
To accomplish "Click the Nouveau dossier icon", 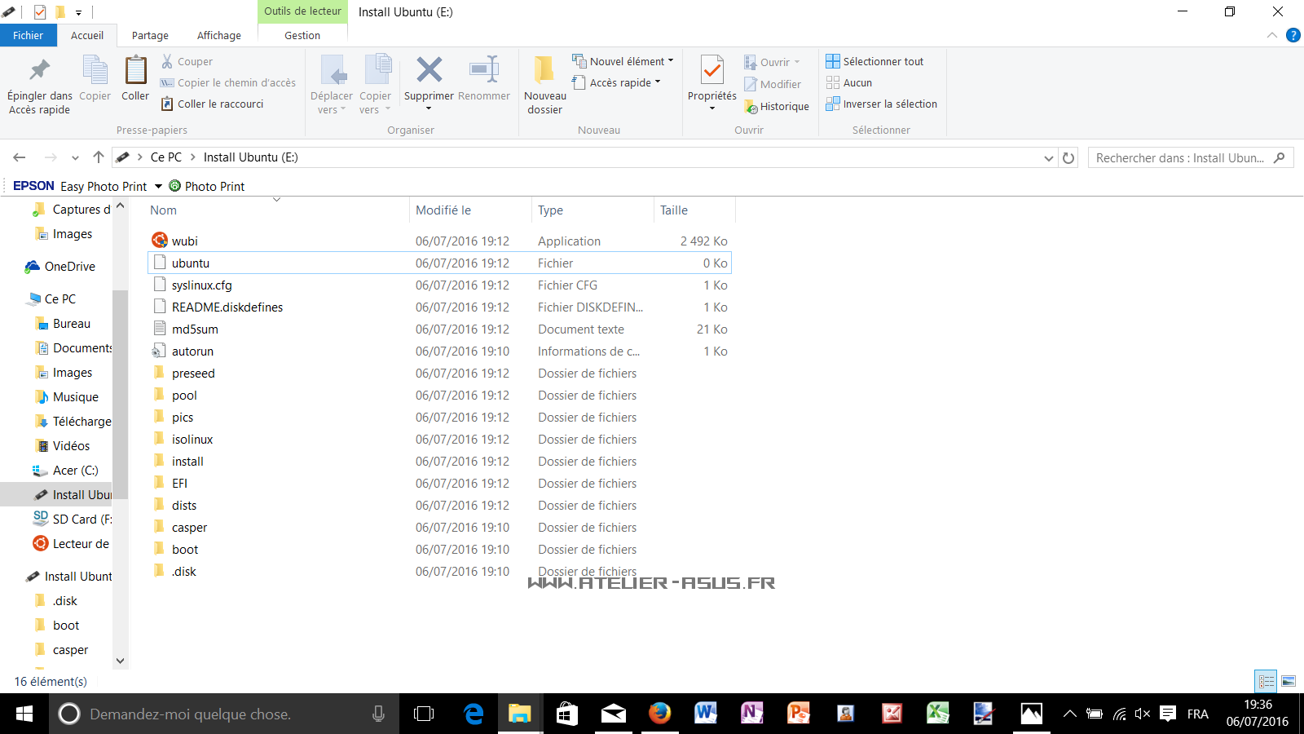I will [544, 71].
